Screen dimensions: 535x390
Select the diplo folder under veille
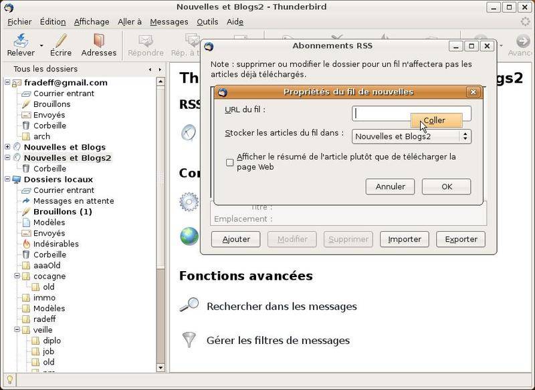tap(51, 341)
